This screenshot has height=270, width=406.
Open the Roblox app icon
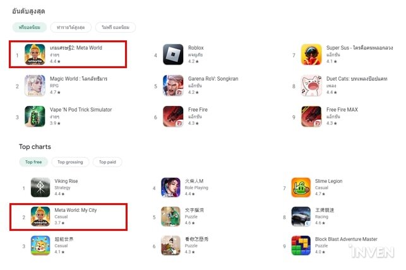[x=173, y=54]
